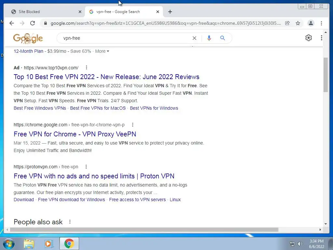This screenshot has height=250, width=333.
Task: Go back to the previous page
Action: tap(12, 23)
